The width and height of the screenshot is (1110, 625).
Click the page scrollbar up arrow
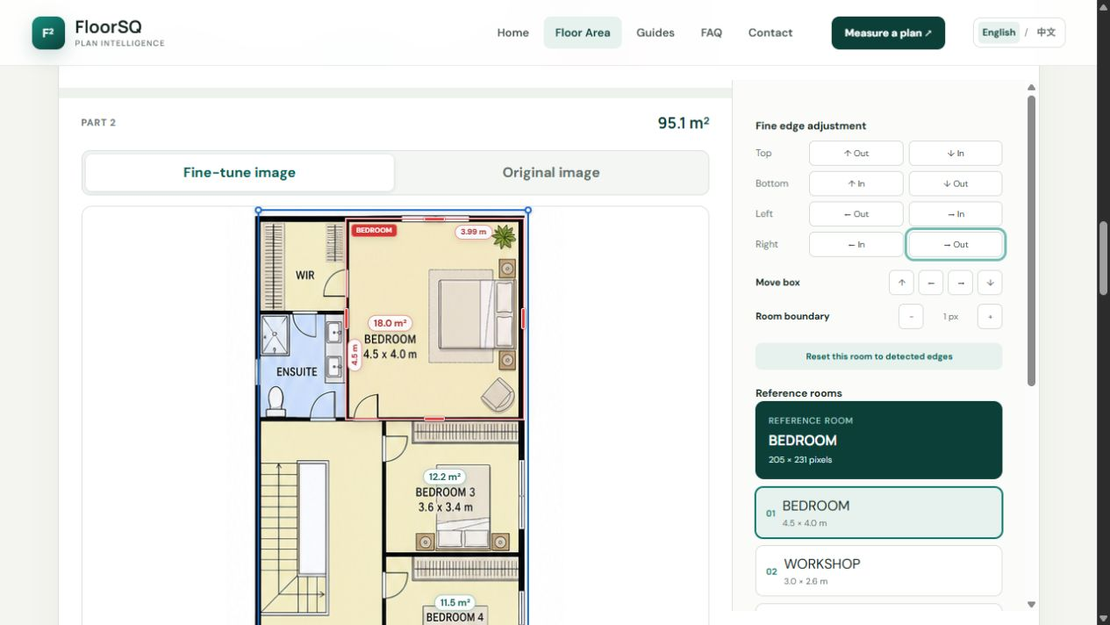click(x=1103, y=7)
